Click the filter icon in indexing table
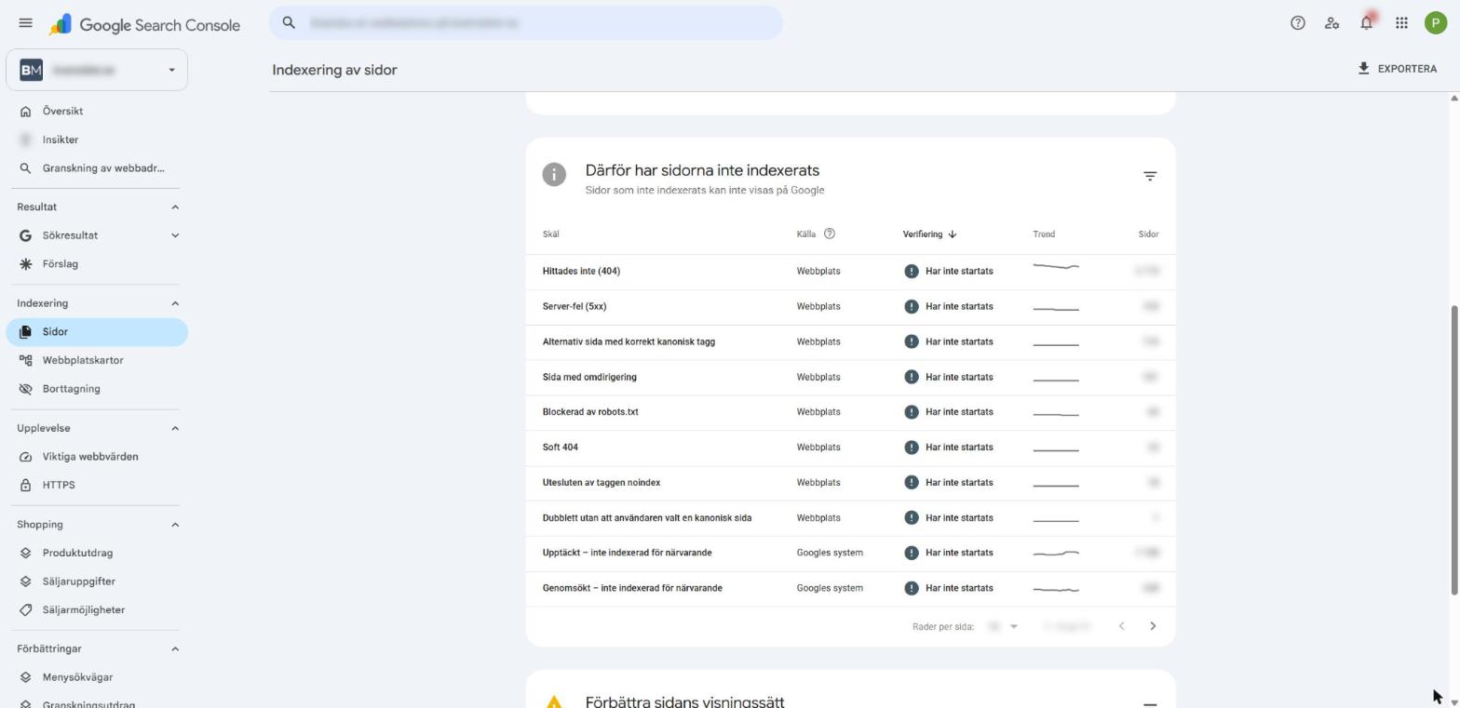 tap(1150, 176)
